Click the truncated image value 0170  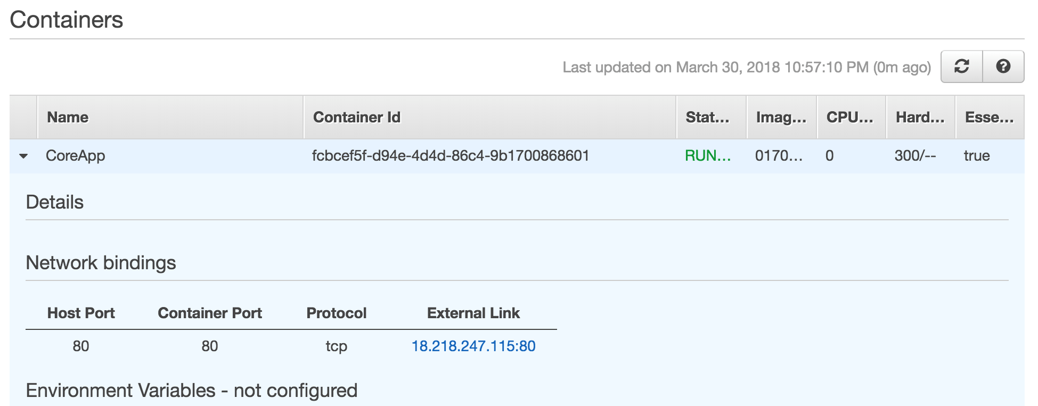click(x=779, y=155)
